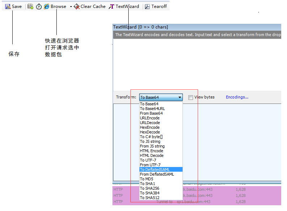
Task: Choose To SHA1 hash transform
Action: pos(161,184)
